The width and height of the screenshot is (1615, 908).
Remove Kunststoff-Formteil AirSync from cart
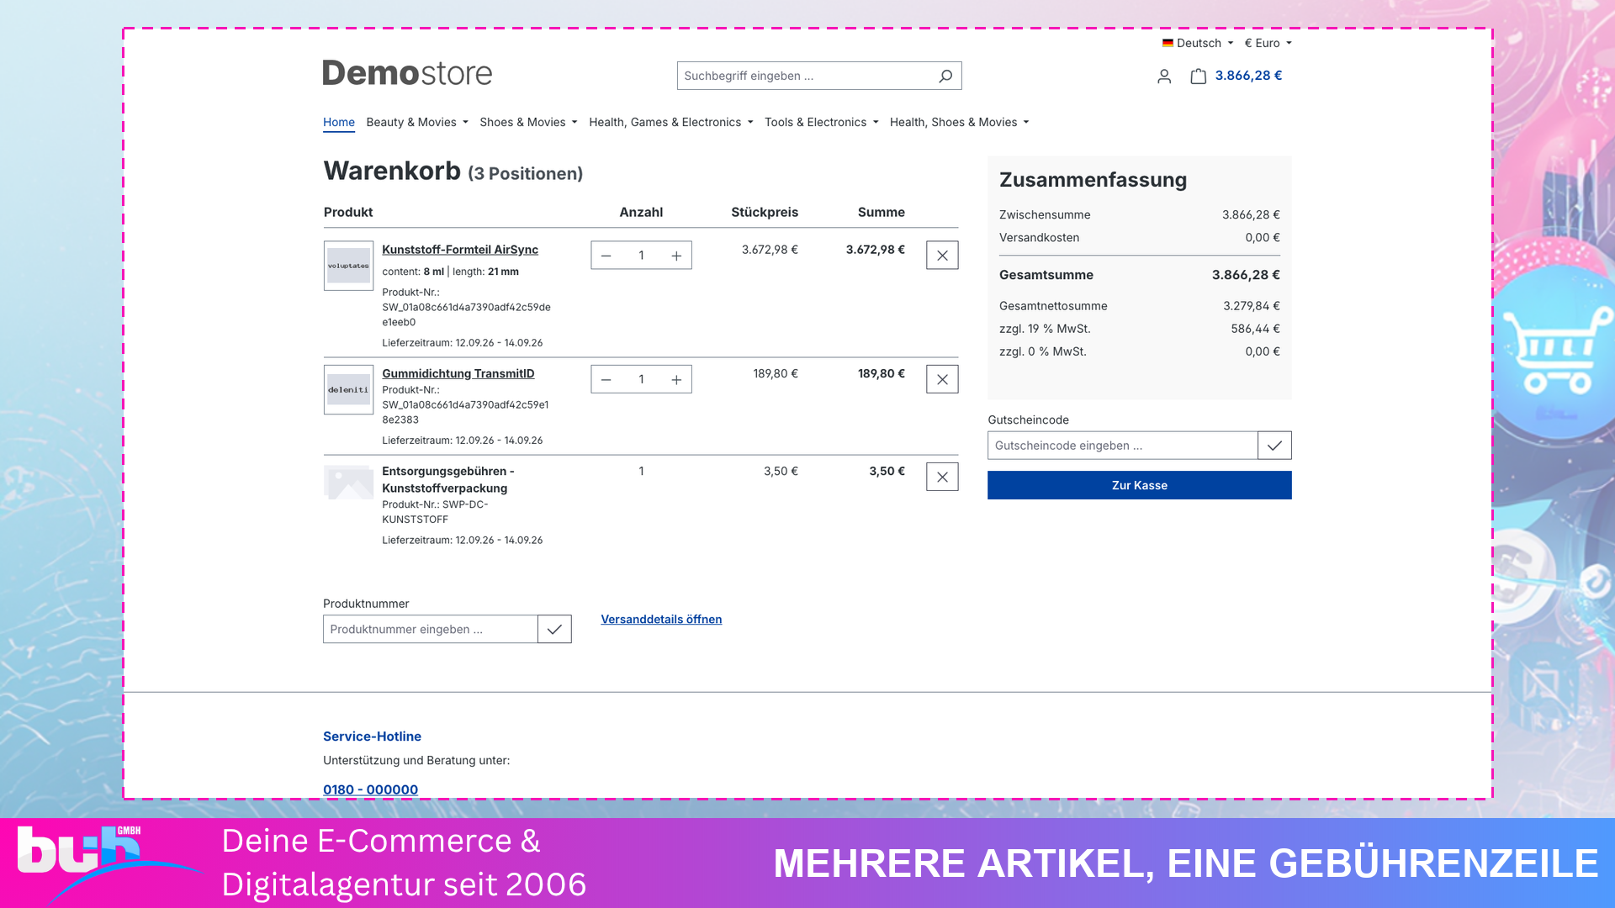(x=942, y=256)
